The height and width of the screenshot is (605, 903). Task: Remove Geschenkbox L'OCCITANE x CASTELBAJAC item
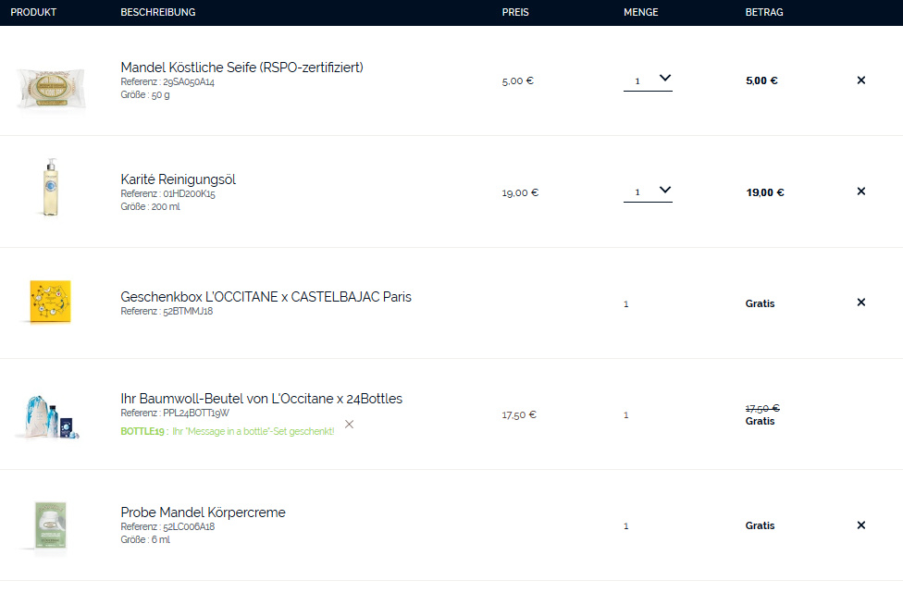pos(861,302)
